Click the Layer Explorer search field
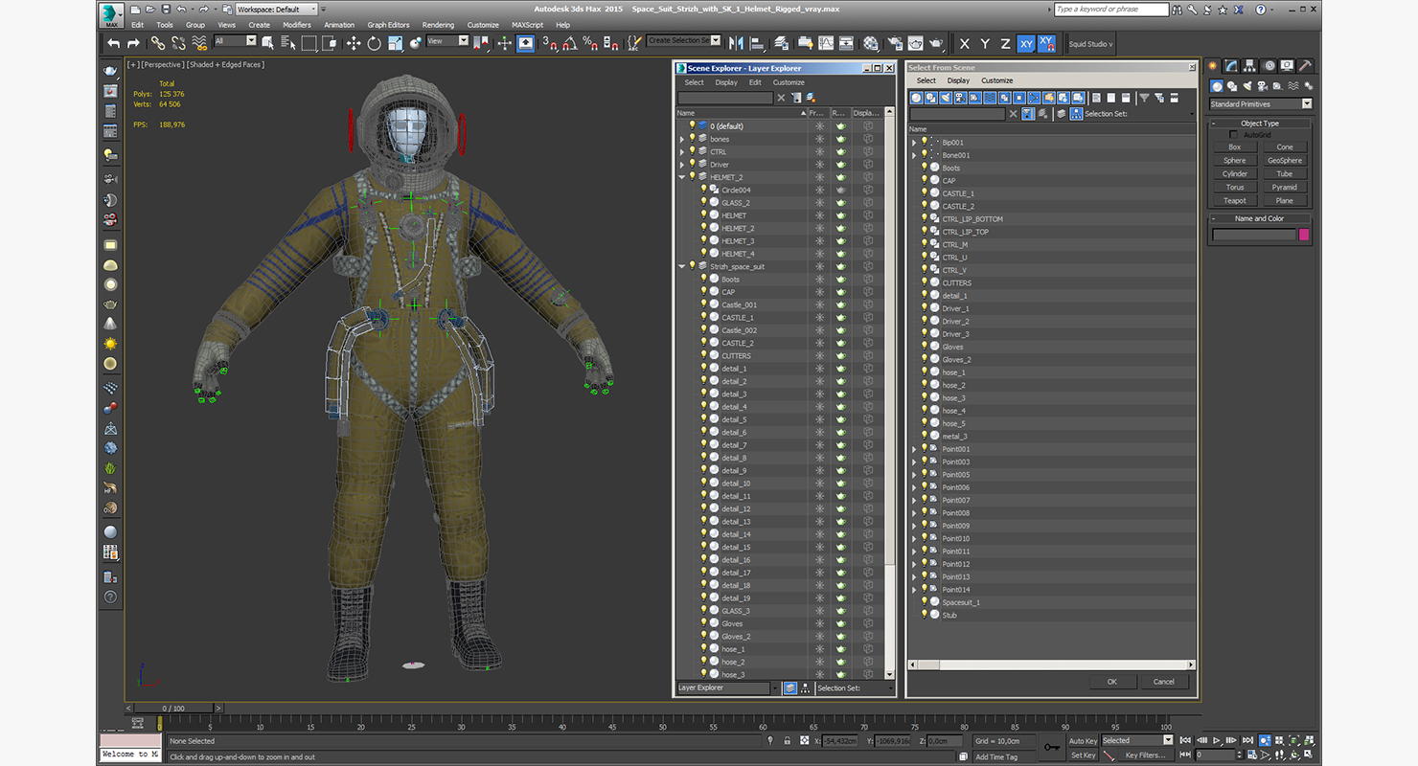1418x766 pixels. (725, 99)
